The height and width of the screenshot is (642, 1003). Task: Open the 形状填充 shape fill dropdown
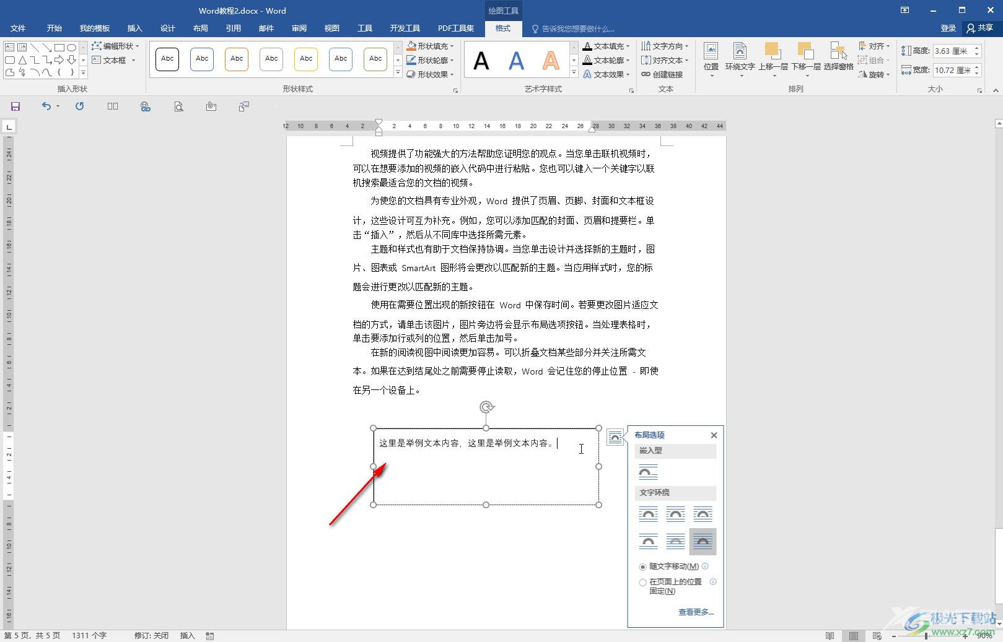click(x=431, y=46)
